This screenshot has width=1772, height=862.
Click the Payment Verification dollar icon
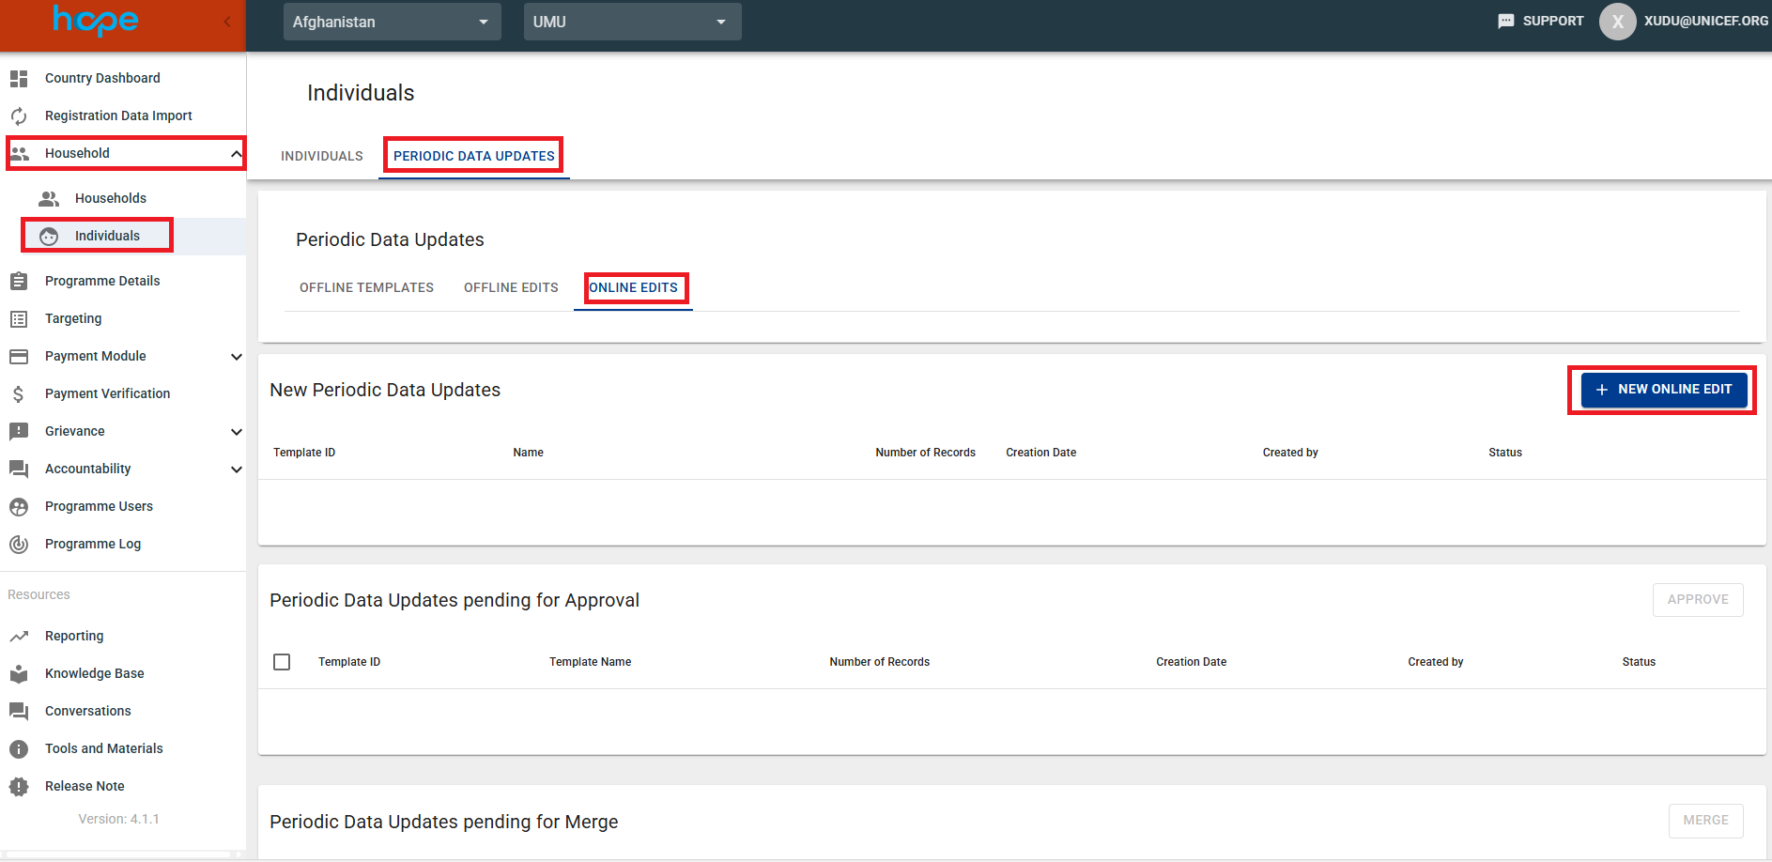pyautogui.click(x=19, y=394)
